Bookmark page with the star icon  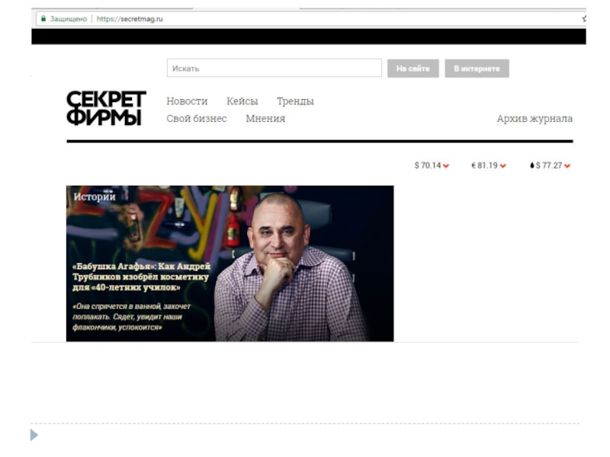(x=584, y=18)
